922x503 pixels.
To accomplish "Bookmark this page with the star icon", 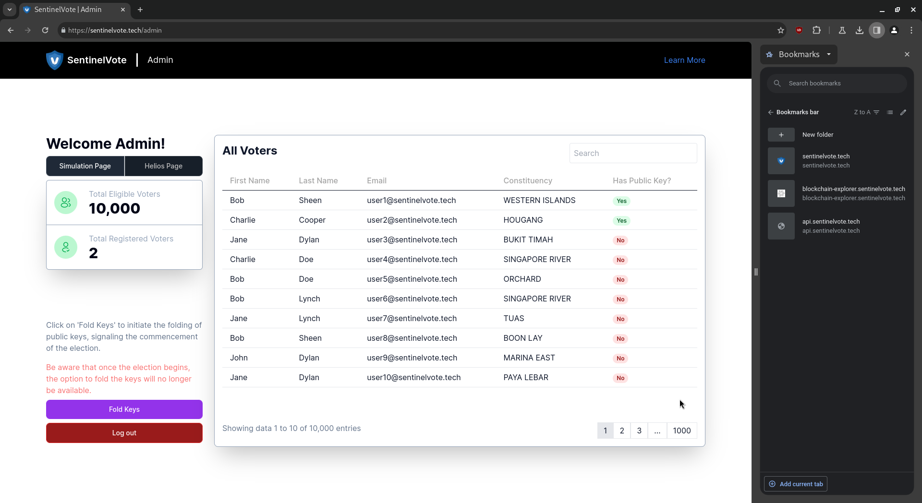I will coord(781,30).
